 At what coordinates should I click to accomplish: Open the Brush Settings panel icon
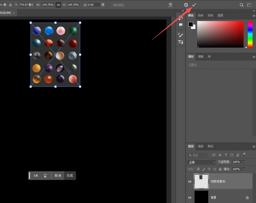tap(180, 42)
